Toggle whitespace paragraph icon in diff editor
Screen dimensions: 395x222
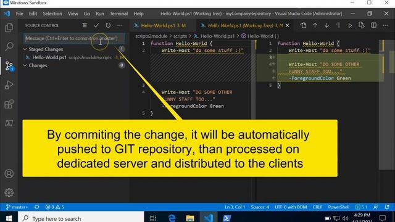click(x=338, y=25)
